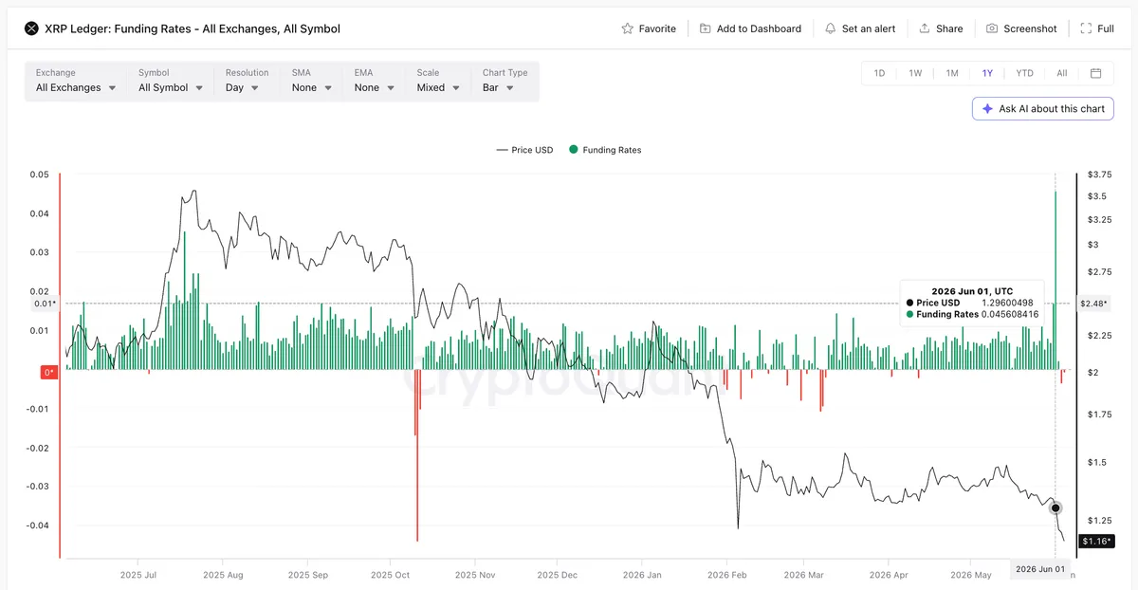Click the large red October funding bar
The image size is (1138, 590).
coord(417,456)
